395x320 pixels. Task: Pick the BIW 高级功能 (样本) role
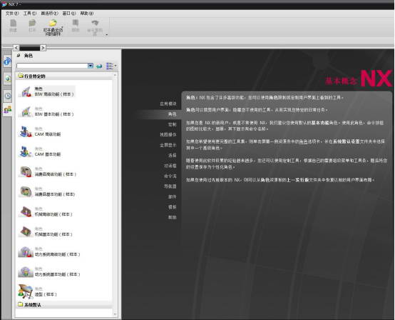pyautogui.click(x=47, y=91)
